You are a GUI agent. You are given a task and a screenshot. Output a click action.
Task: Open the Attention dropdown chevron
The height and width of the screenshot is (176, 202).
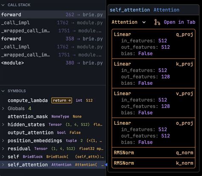tap(144, 22)
